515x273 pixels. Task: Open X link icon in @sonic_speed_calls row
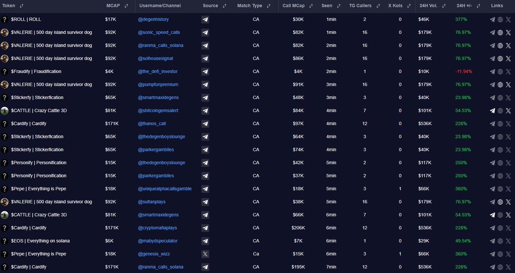(508, 33)
